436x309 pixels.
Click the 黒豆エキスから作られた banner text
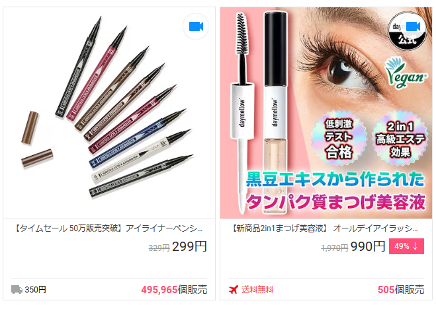click(x=335, y=180)
